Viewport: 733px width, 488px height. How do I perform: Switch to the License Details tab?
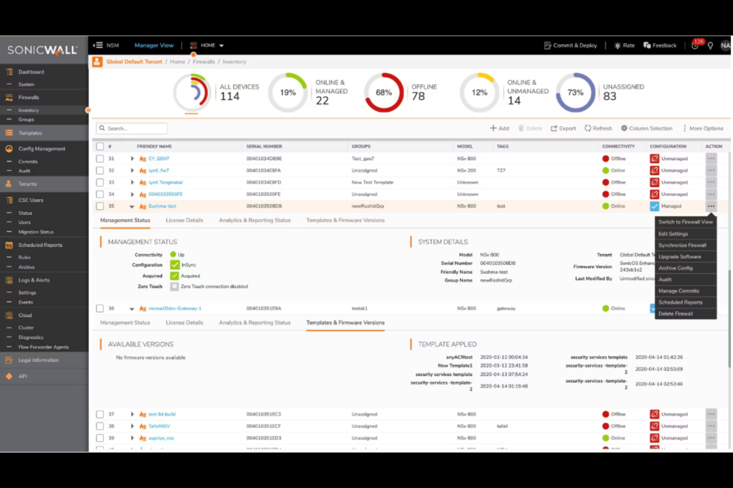[x=184, y=220]
